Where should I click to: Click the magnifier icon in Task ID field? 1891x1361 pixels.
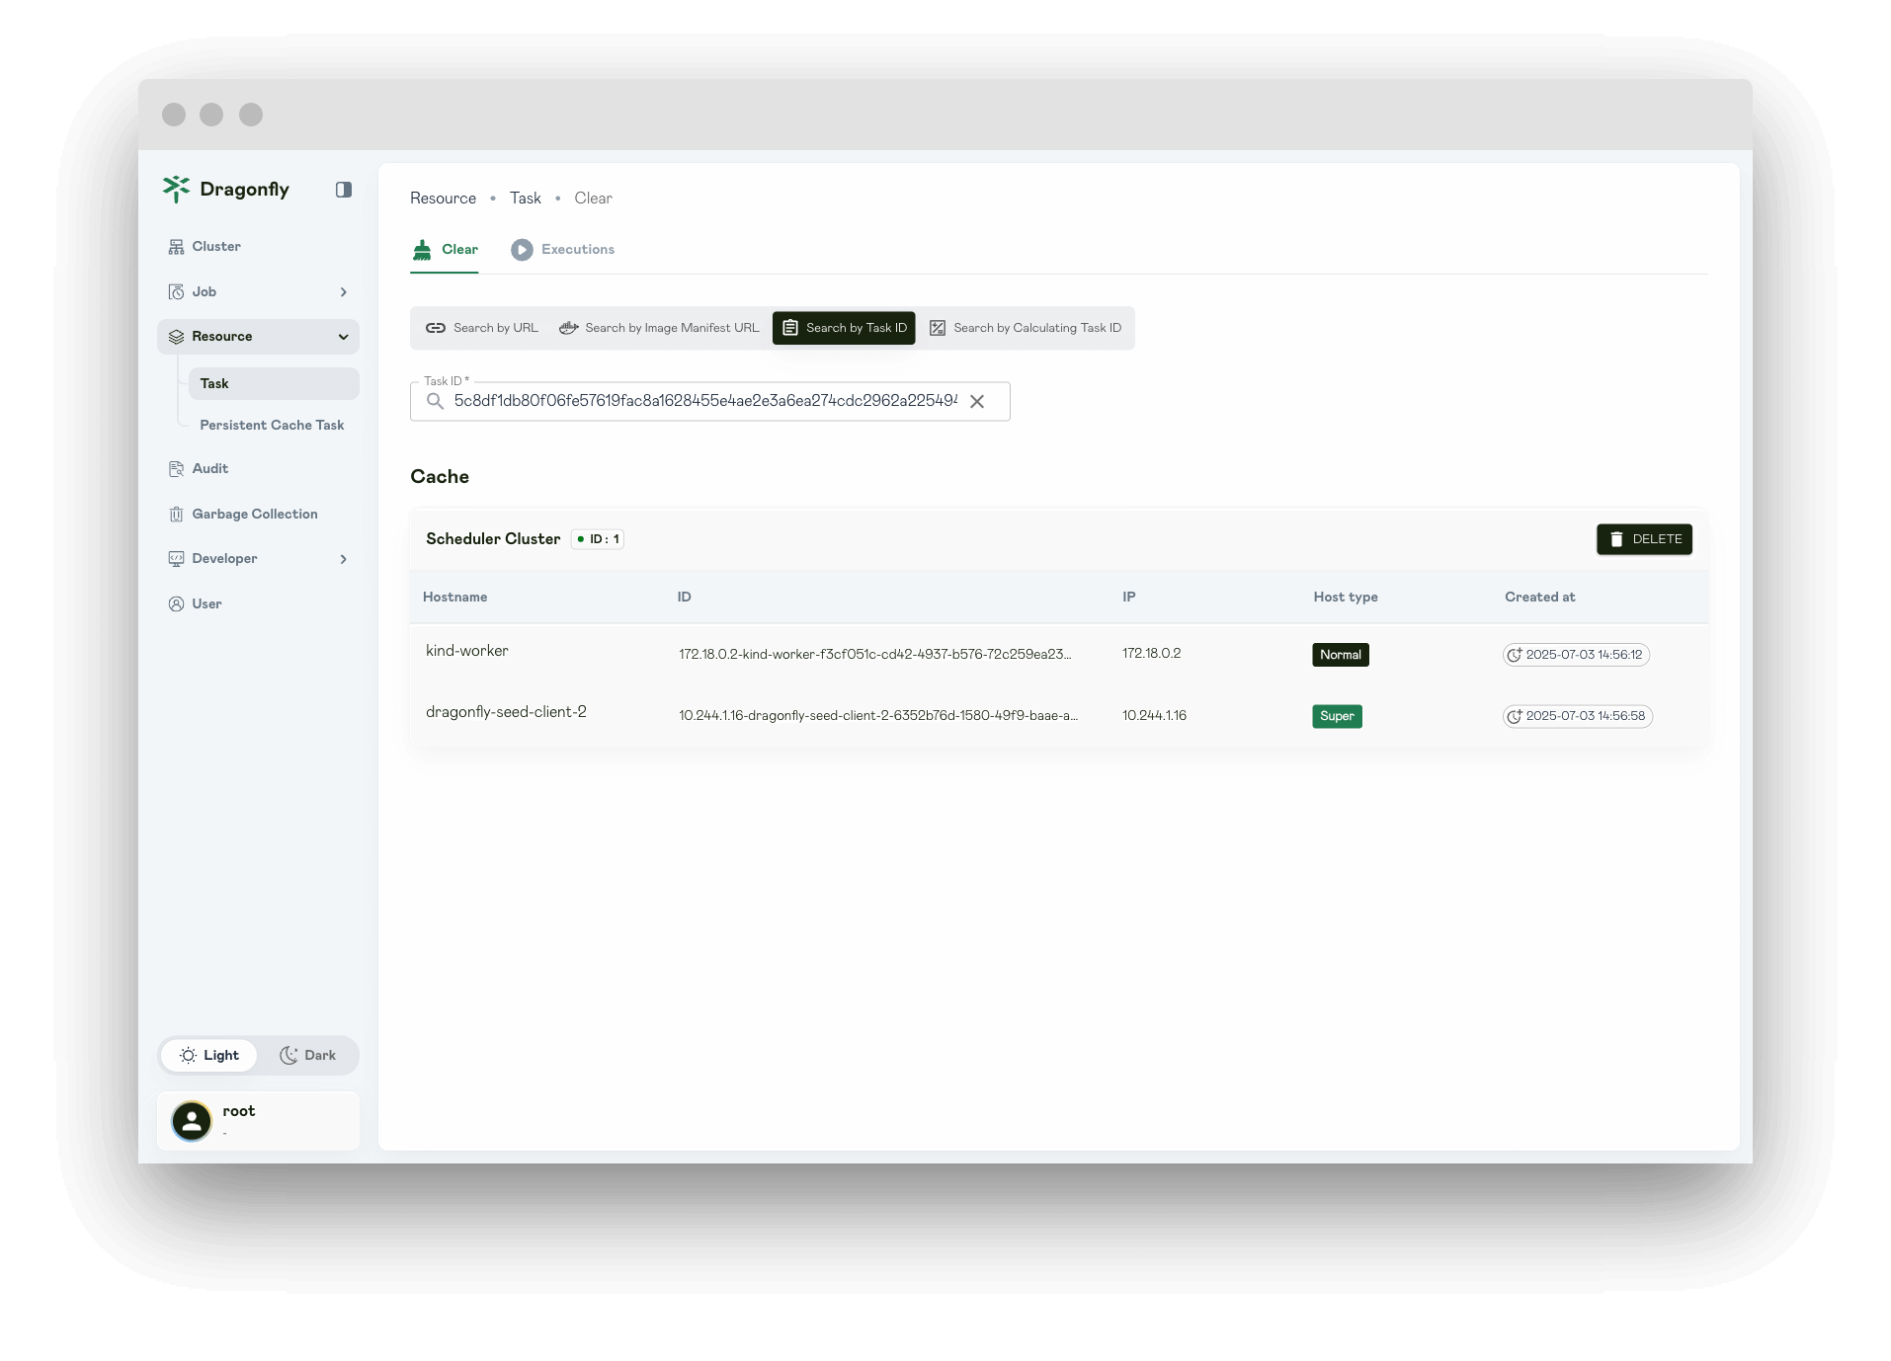pos(435,401)
